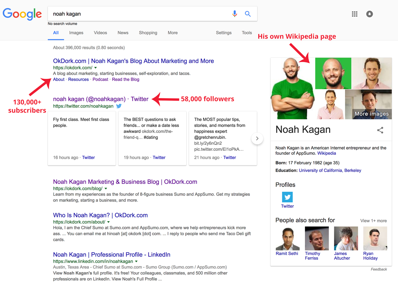Viewport: 398px width, 288px height.
Task: Open the Podcast sitelink under OkDork
Action: tap(100, 80)
